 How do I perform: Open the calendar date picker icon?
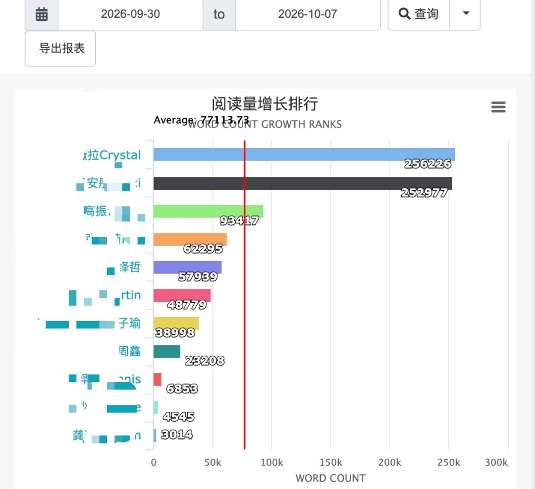point(42,14)
